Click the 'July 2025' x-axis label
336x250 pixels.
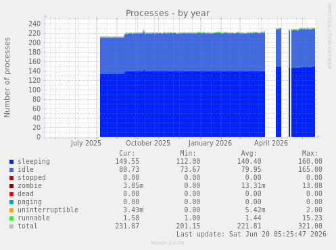[86, 144]
